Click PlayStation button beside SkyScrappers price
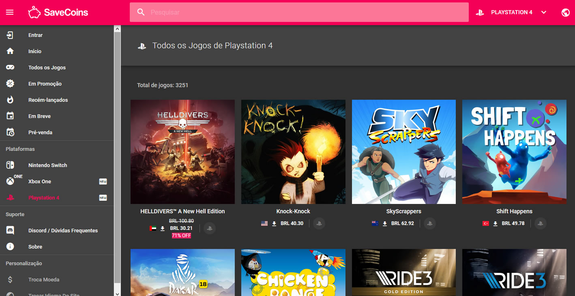 pos(430,223)
